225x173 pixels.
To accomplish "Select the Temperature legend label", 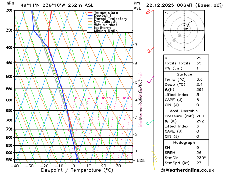I will coord(106,12).
